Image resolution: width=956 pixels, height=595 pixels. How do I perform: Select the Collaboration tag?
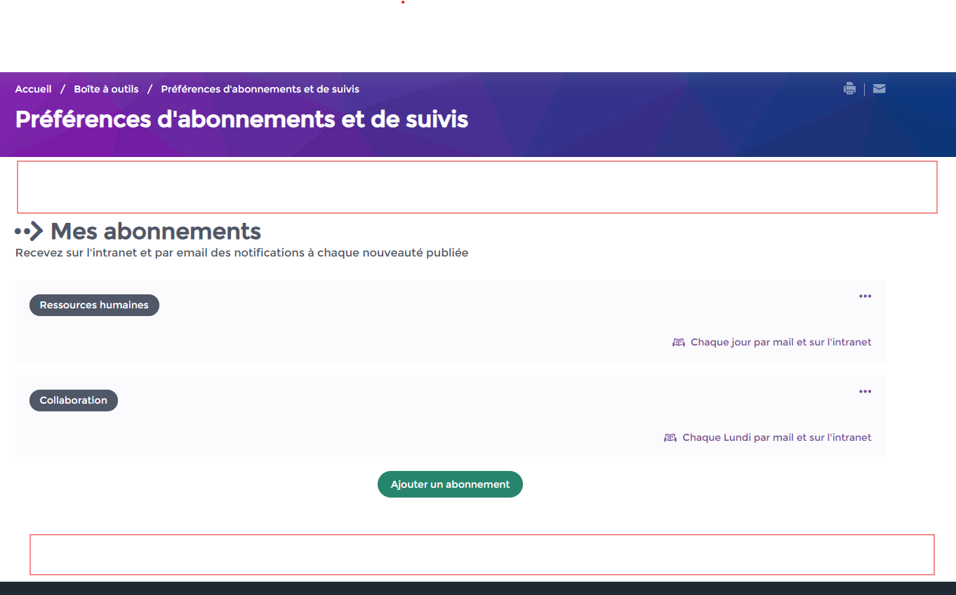(73, 401)
